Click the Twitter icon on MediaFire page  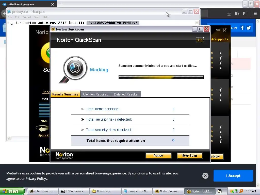249,28
